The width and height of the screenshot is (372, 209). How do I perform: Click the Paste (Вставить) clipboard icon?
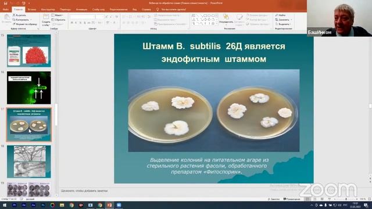coord(6,17)
